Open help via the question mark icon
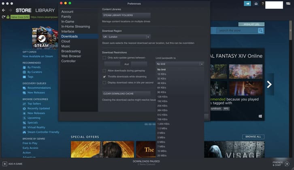The height and width of the screenshot is (170, 294). (263, 4)
